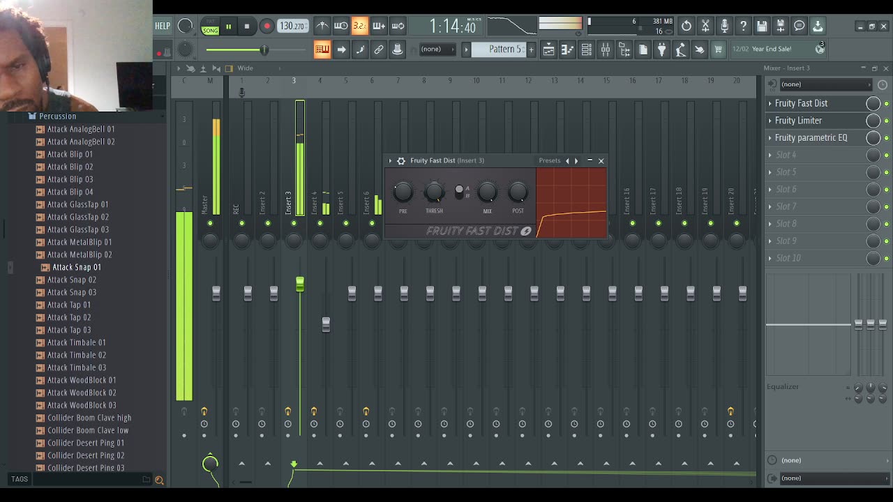Select empty Slot 10 in mixer
Image resolution: width=893 pixels, height=502 pixels.
[816, 258]
